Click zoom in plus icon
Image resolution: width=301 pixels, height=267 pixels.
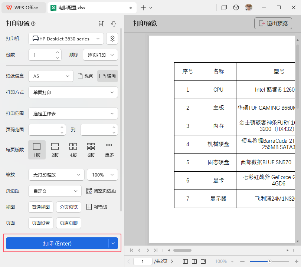point(297,261)
